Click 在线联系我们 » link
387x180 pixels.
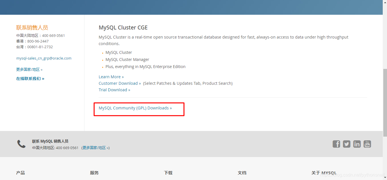pyautogui.click(x=30, y=79)
